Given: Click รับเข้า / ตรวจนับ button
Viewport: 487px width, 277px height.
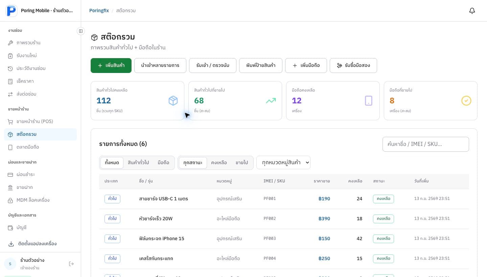Looking at the screenshot, I should coord(213,66).
